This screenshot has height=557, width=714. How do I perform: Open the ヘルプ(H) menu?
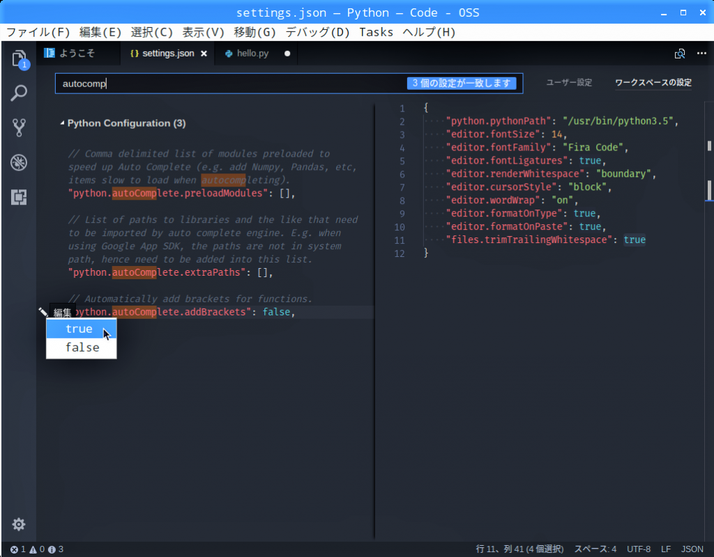click(x=429, y=32)
